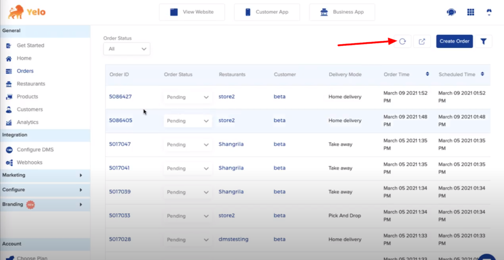Image resolution: width=504 pixels, height=260 pixels.
Task: Click the Get Started sidebar icon
Action: click(x=9, y=46)
